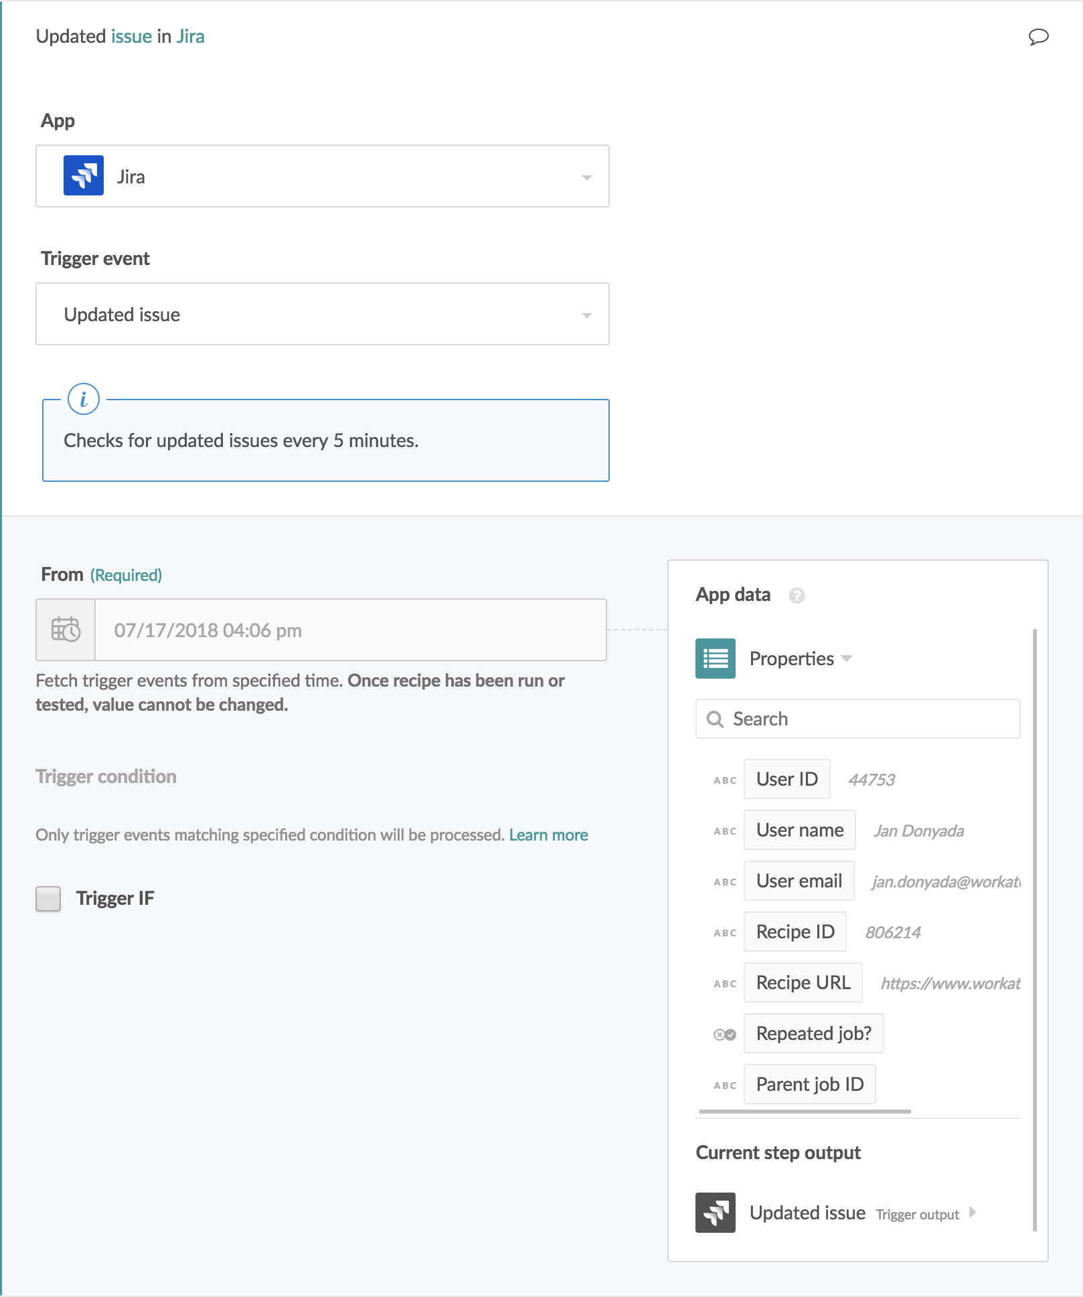Expand the Properties dropdown arrow
Image resolution: width=1083 pixels, height=1297 pixels.
click(x=847, y=659)
